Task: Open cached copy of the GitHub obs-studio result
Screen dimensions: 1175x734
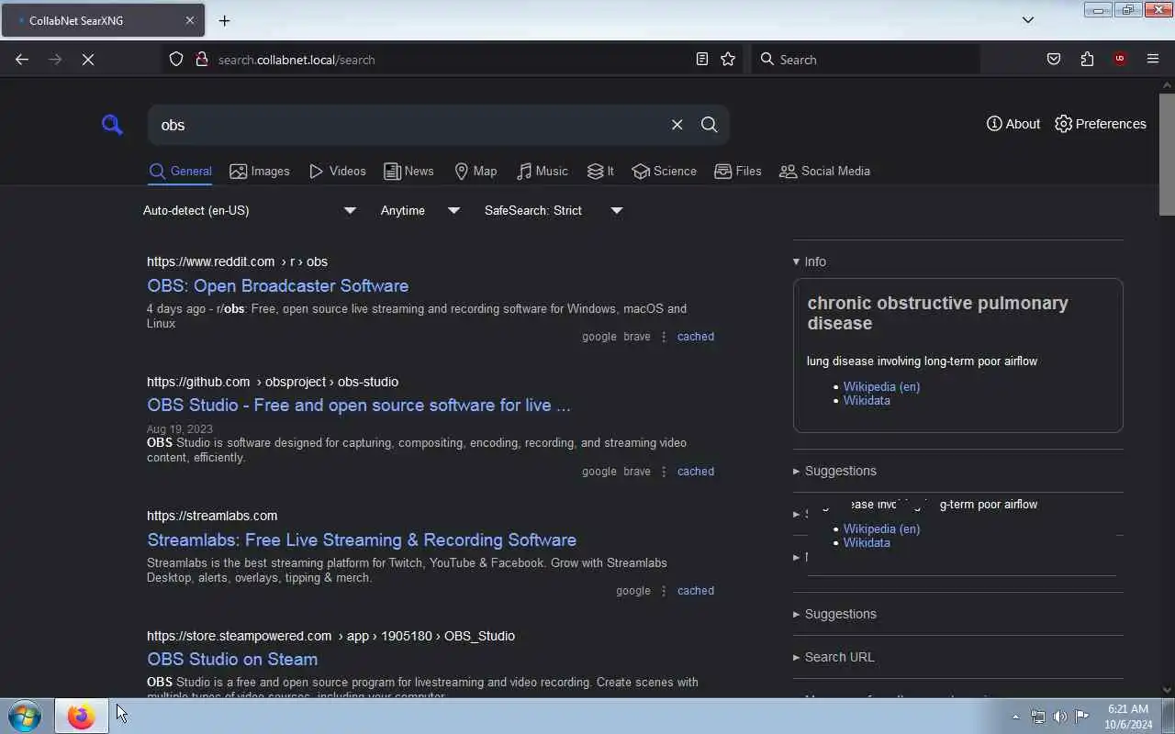Action: click(x=696, y=472)
